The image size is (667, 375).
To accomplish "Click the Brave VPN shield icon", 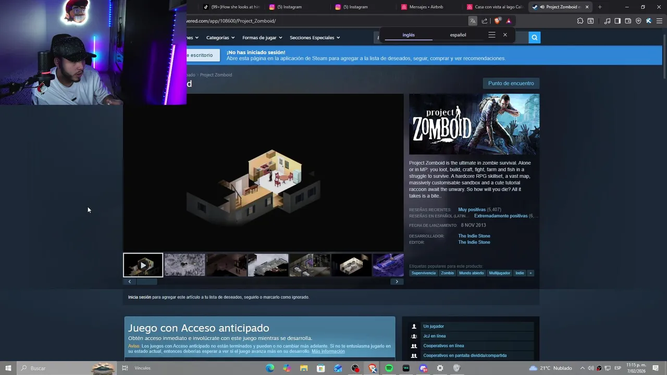I will pyautogui.click(x=638, y=21).
